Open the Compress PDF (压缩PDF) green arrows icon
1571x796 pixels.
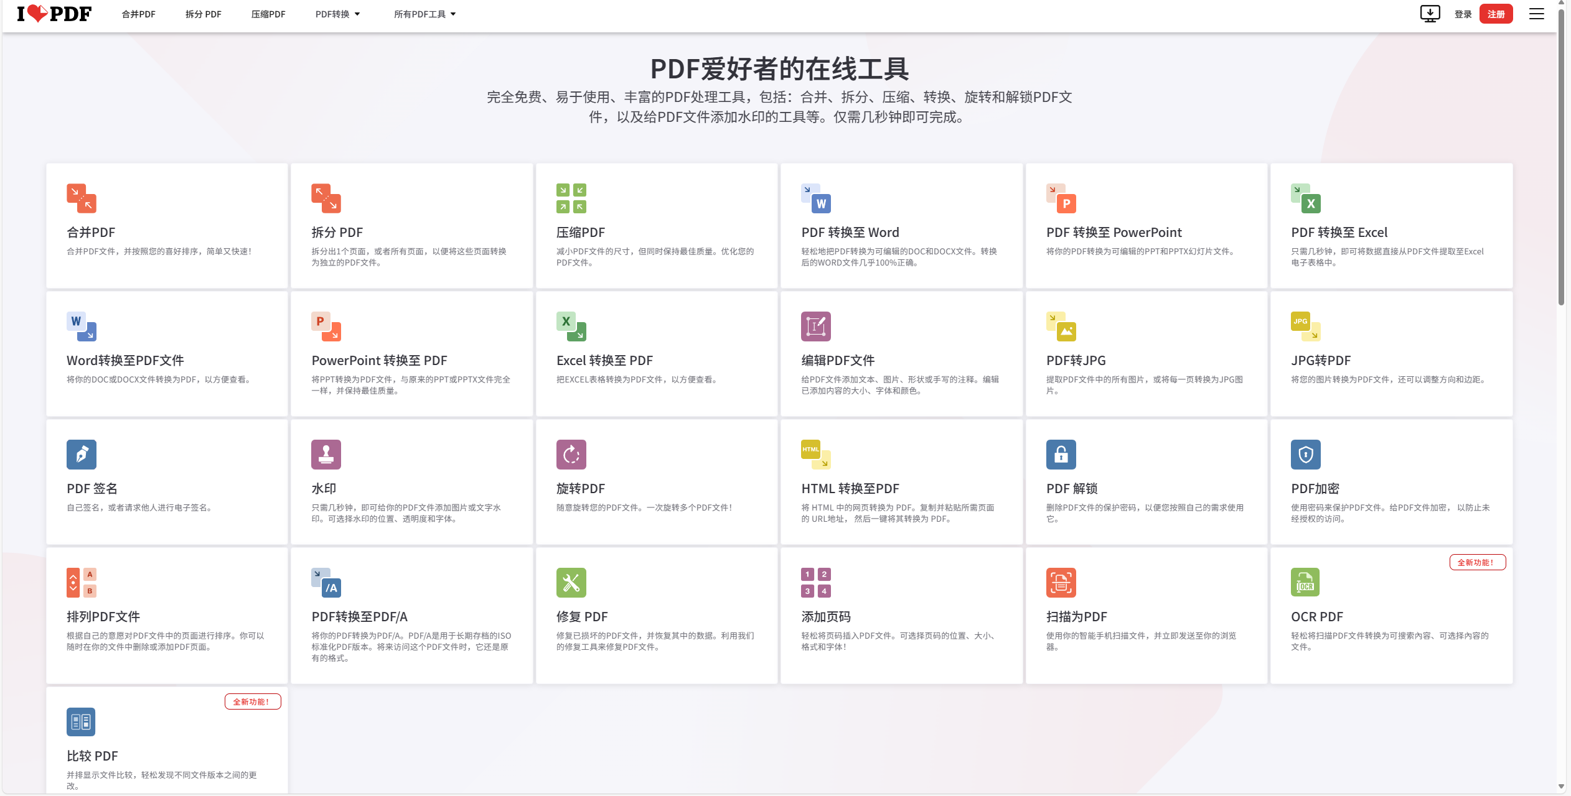(x=571, y=198)
